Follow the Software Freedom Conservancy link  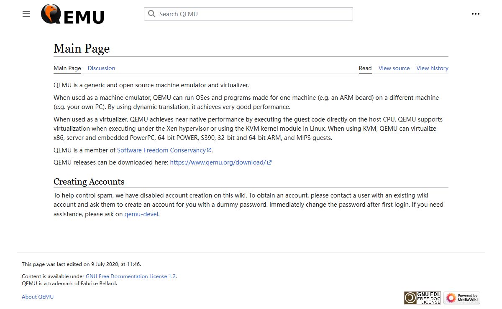164,150
